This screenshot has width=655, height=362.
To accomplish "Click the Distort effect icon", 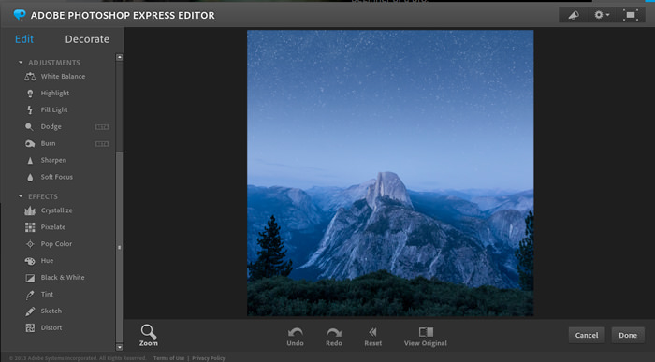I will pyautogui.click(x=30, y=327).
